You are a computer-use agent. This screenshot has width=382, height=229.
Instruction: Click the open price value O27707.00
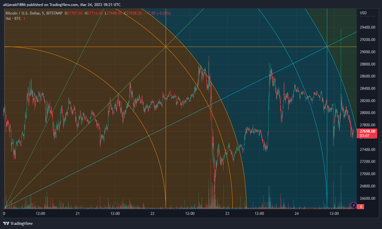coord(74,13)
